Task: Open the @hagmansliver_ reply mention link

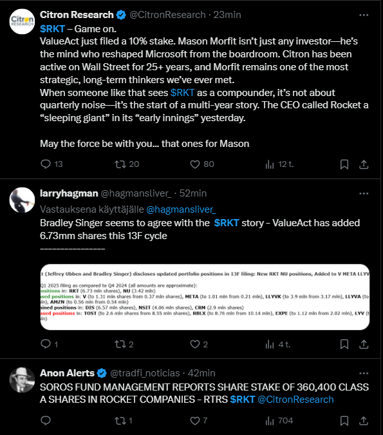Action: coord(181,209)
